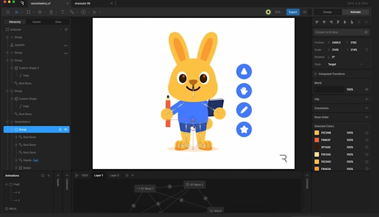Toggle circle beside F6663F color
This screenshot has height=217, width=379.
point(367,140)
